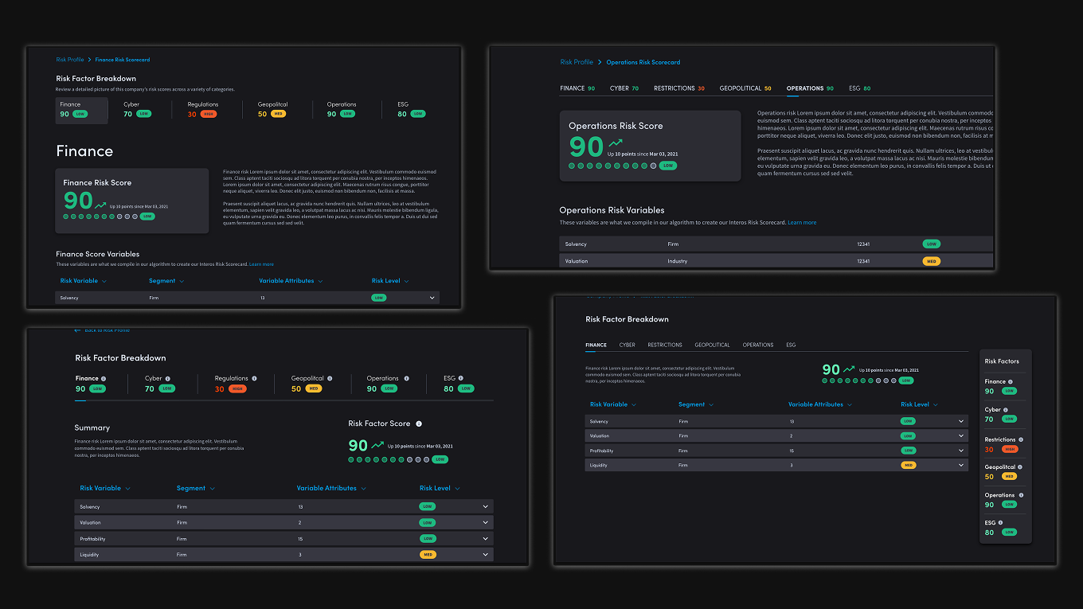Click last dot in Operations Risk Score indicator

654,166
